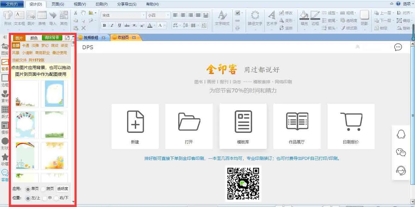Open the 印刷报价 print quote card
This screenshot has height=207, width=415.
tap(351, 126)
